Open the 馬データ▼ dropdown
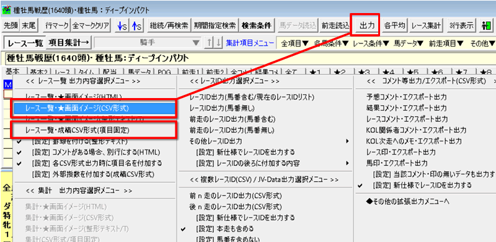The image size is (496, 242). point(409,43)
